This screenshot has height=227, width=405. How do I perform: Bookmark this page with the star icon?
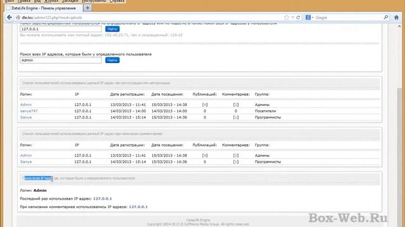point(287,18)
